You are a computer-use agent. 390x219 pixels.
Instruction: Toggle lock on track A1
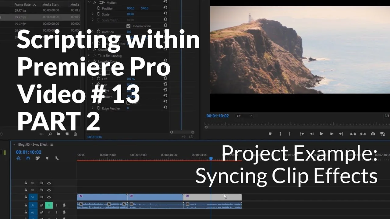(26, 205)
